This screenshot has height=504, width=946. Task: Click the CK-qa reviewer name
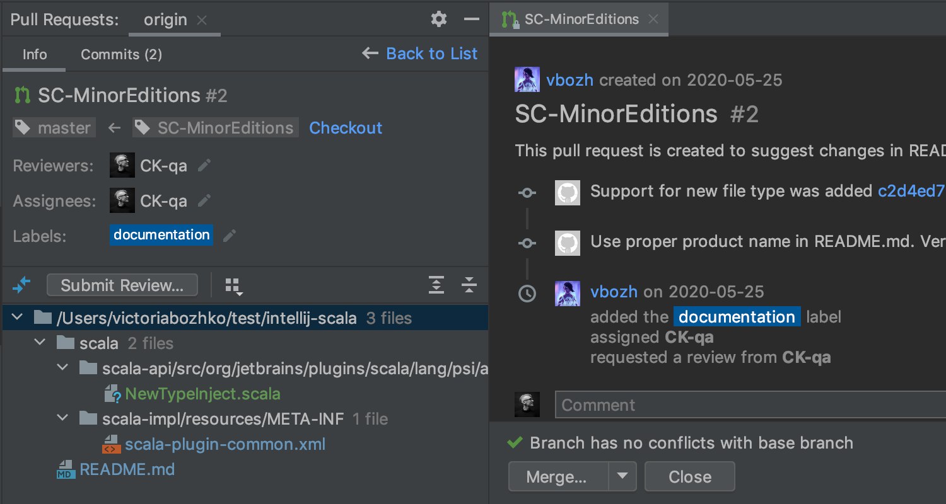163,166
